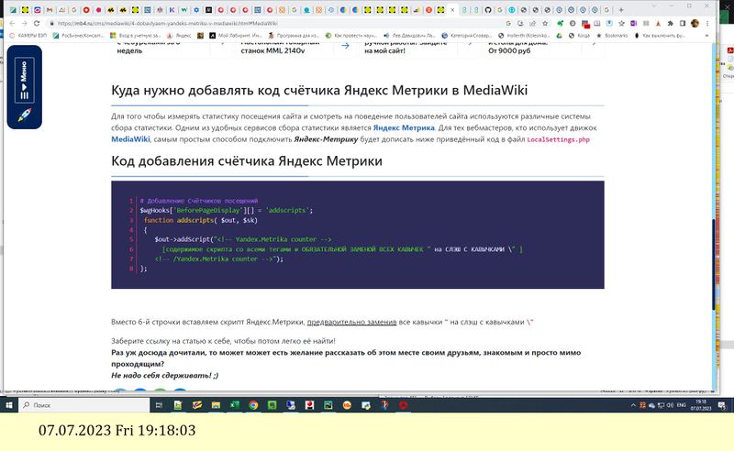734x451 pixels.
Task: Click the Chrome profile avatar
Action: pyautogui.click(x=695, y=23)
